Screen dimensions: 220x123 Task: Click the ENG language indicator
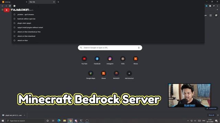(204, 121)
